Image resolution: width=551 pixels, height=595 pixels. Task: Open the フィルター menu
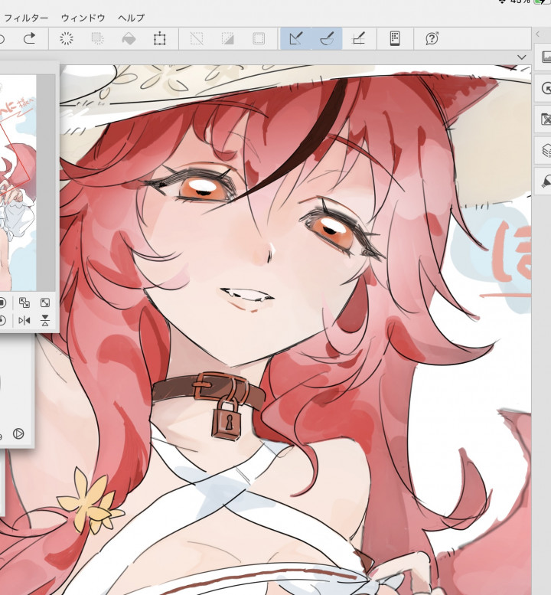[26, 18]
